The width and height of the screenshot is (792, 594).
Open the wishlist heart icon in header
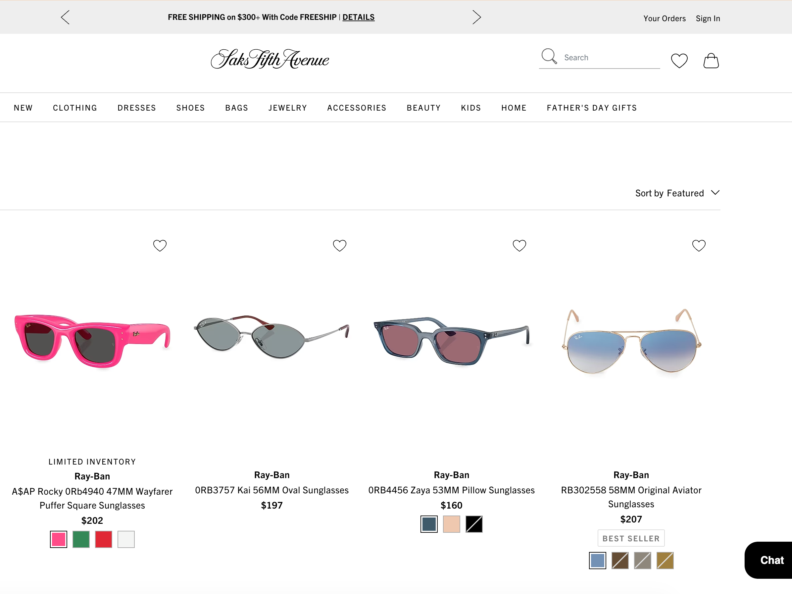(x=679, y=61)
